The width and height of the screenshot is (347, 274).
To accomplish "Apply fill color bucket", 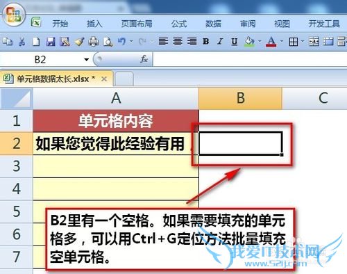I will tap(249, 42).
